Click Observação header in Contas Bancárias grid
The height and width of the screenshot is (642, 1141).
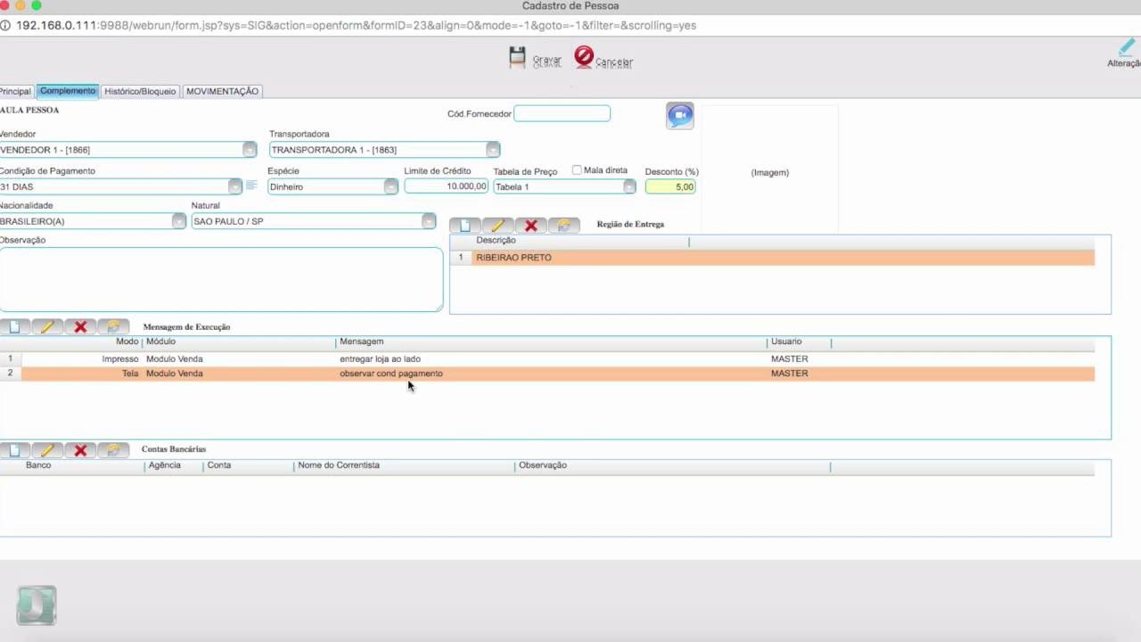(x=543, y=465)
